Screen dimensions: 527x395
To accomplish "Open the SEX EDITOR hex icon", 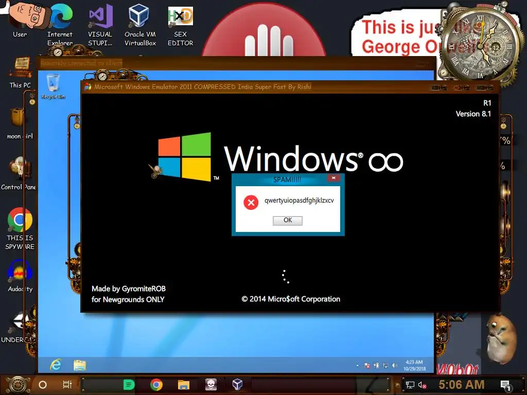I will pyautogui.click(x=180, y=26).
